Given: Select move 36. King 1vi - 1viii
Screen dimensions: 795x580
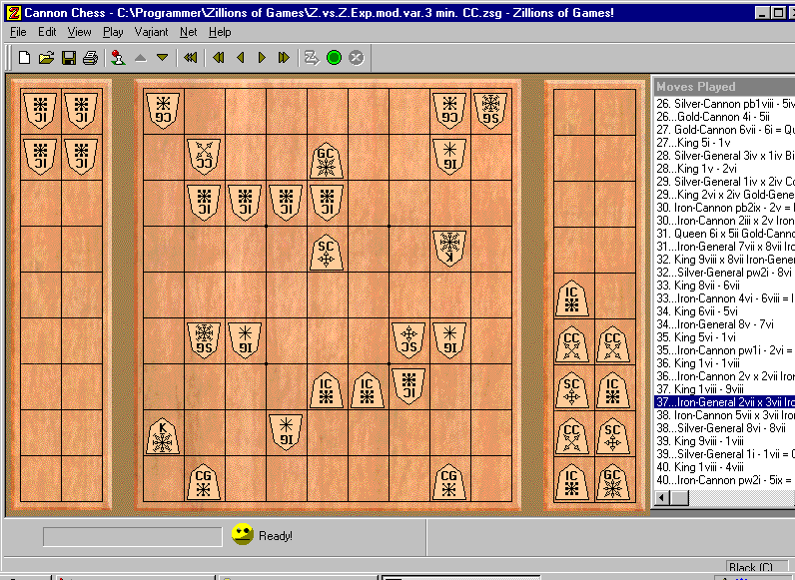Looking at the screenshot, I should tap(698, 363).
